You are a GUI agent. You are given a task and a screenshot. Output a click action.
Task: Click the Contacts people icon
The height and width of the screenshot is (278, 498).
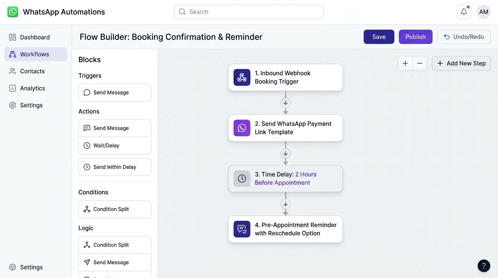click(13, 71)
